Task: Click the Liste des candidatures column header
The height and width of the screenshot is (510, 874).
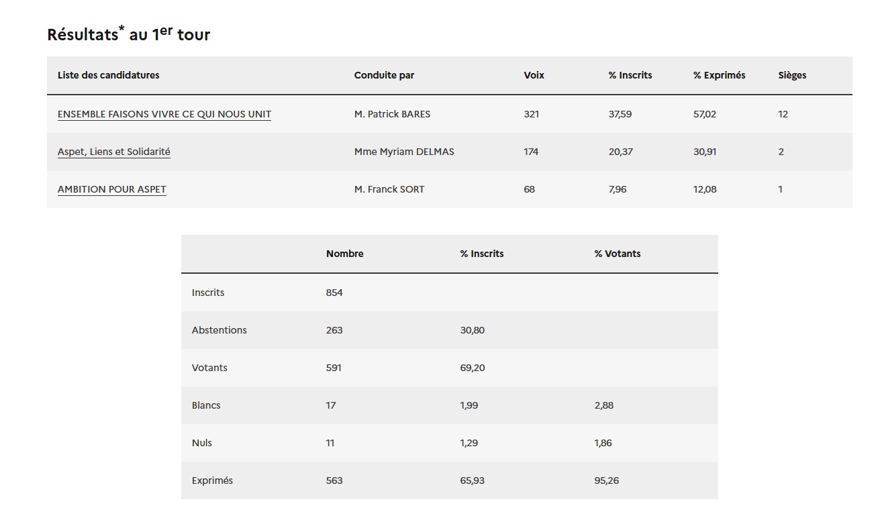Action: (x=109, y=75)
